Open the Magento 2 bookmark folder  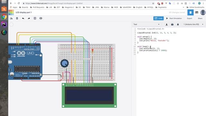(x=68, y=7)
